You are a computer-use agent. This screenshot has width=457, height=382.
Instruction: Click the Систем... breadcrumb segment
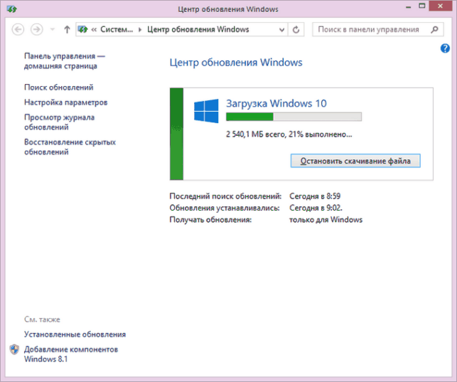(x=117, y=29)
